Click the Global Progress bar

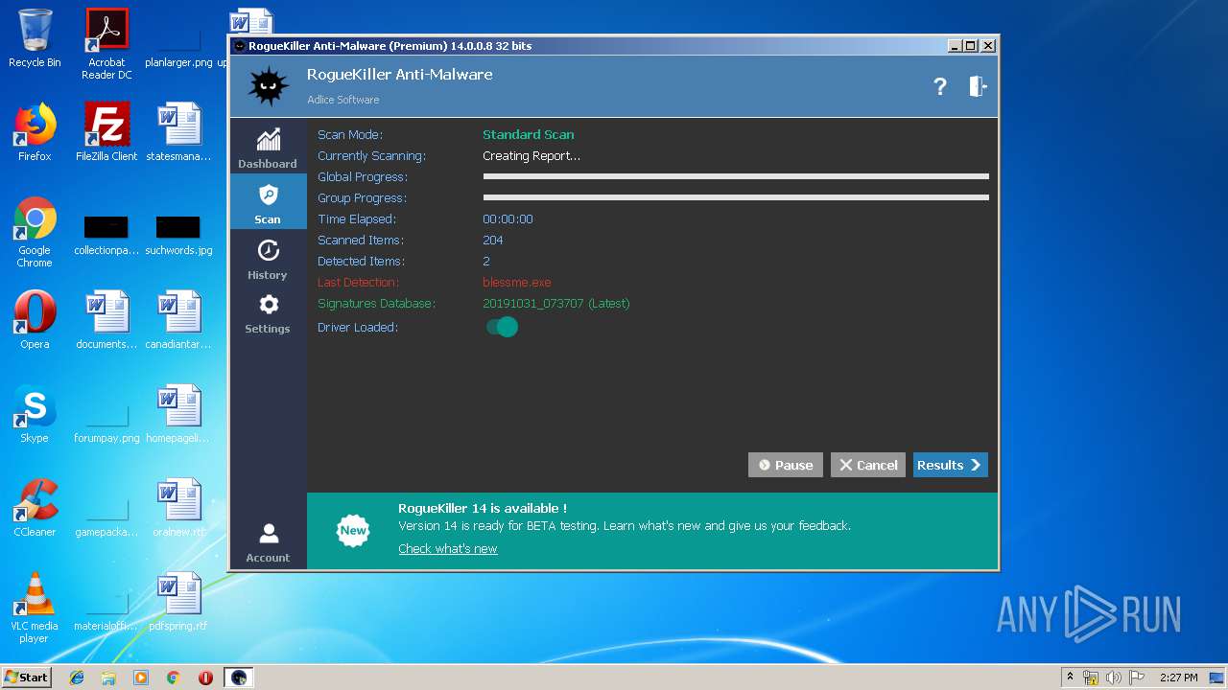click(x=736, y=176)
